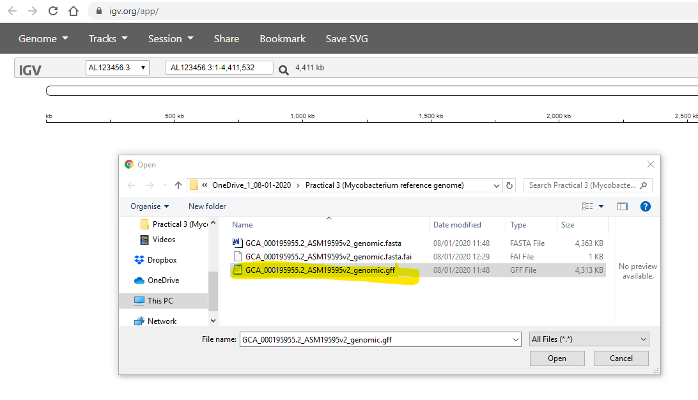Go to browser home page

coord(74,11)
